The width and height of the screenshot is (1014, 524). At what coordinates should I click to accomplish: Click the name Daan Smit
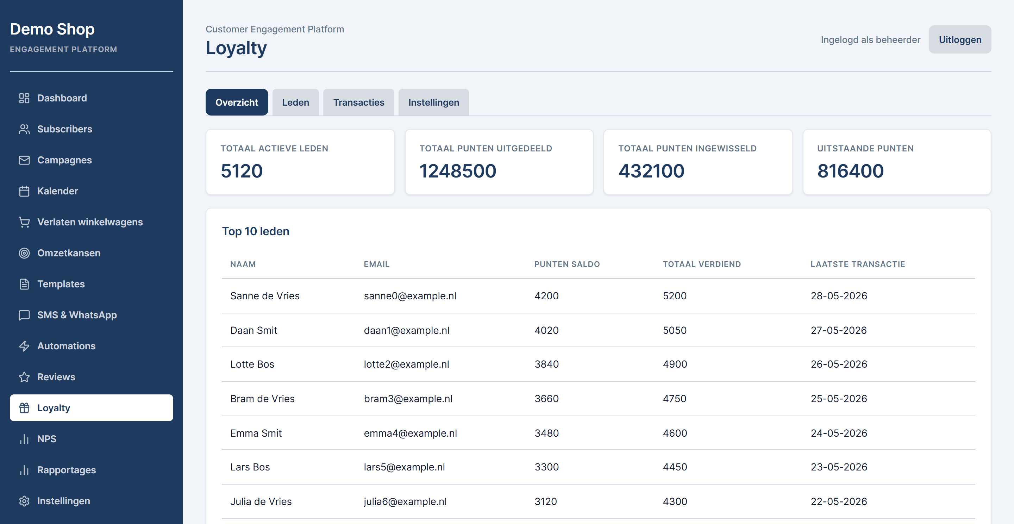[254, 330]
